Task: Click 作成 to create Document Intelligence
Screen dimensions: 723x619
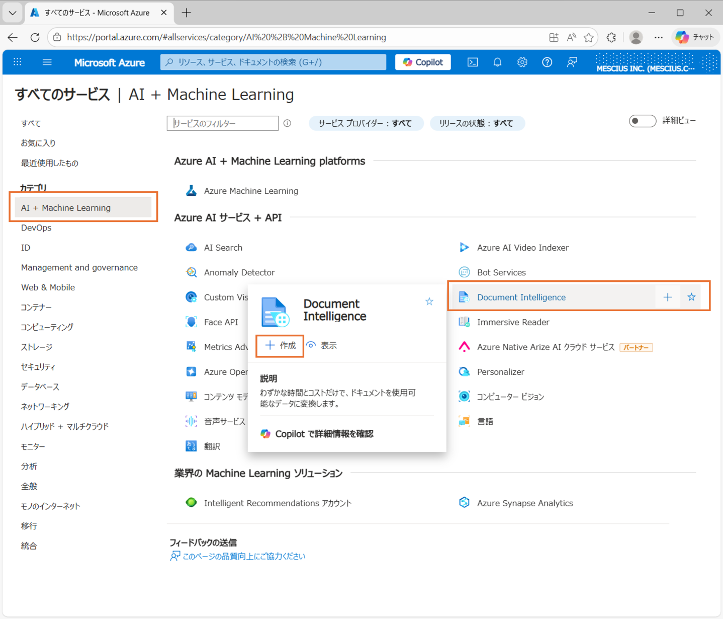Action: click(280, 345)
